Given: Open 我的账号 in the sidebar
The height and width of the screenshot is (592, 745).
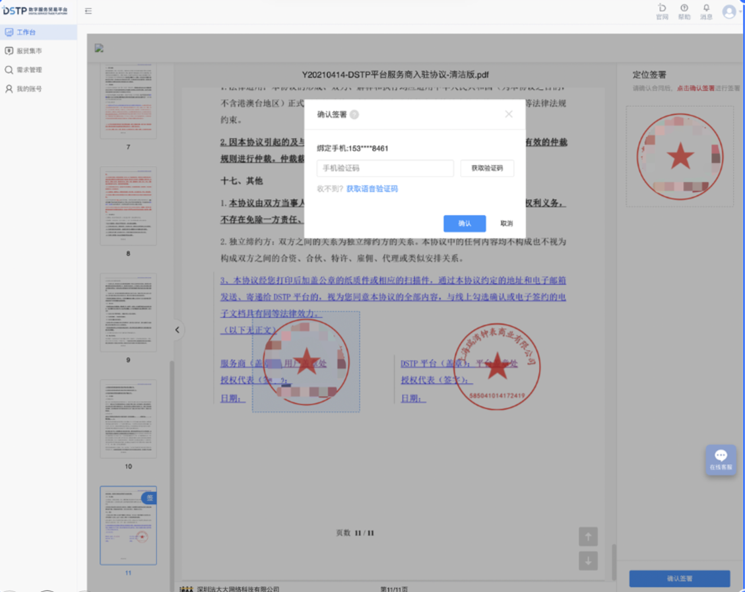Looking at the screenshot, I should 30,88.
